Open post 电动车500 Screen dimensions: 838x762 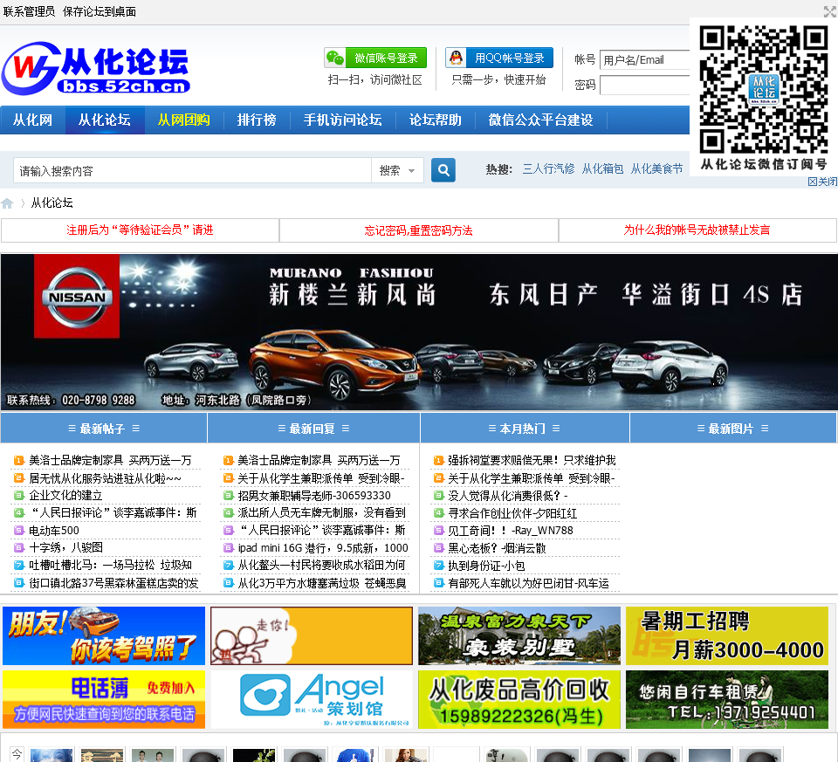click(54, 531)
